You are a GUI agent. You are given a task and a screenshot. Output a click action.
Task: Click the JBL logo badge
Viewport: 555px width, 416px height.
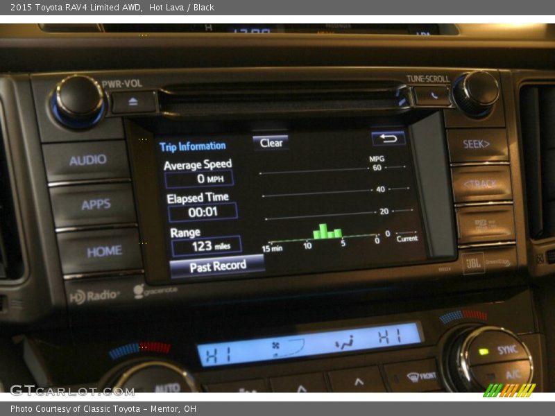(473, 263)
